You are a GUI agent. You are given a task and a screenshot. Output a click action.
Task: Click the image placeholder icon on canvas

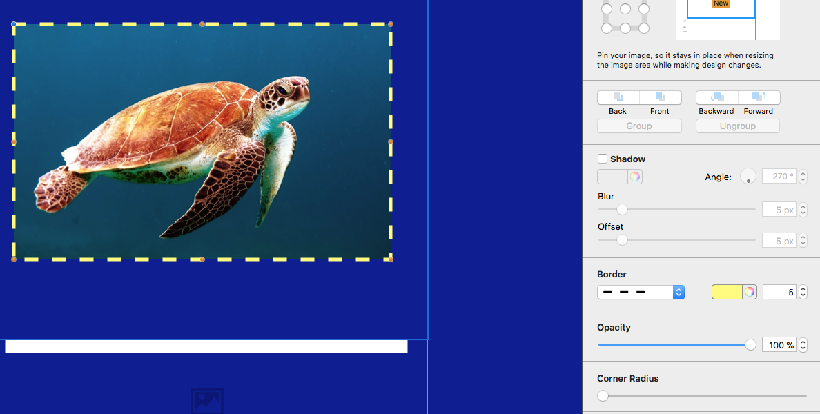[x=207, y=401]
